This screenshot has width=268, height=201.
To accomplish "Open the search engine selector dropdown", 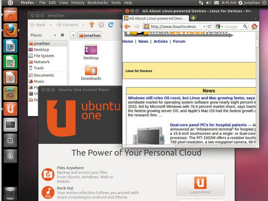I will [219, 26].
